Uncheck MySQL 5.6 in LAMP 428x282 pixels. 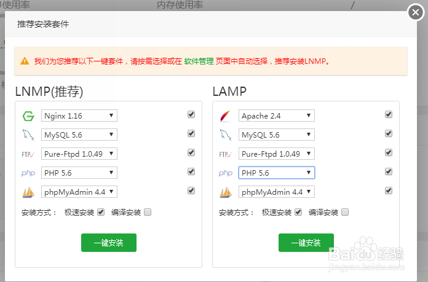coord(389,133)
